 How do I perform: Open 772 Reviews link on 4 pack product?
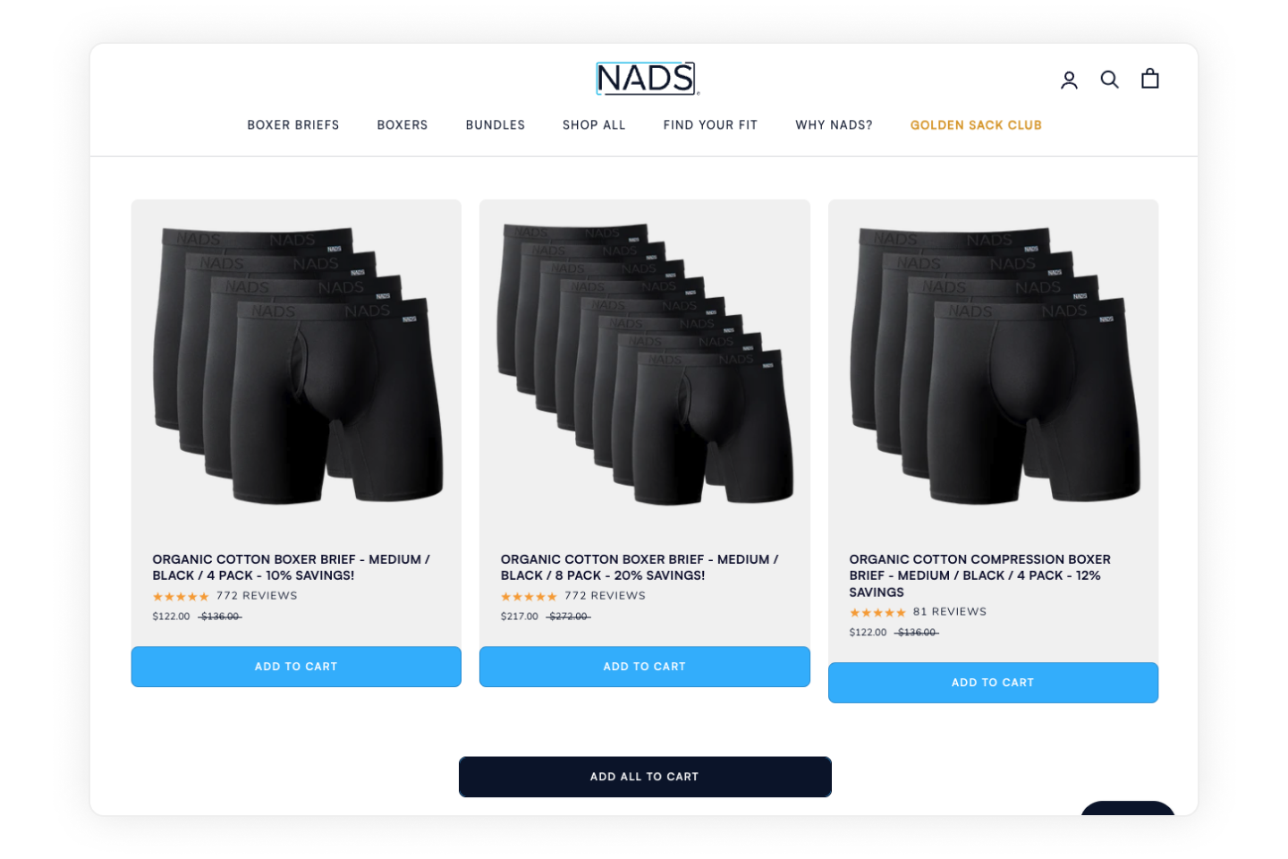point(257,596)
